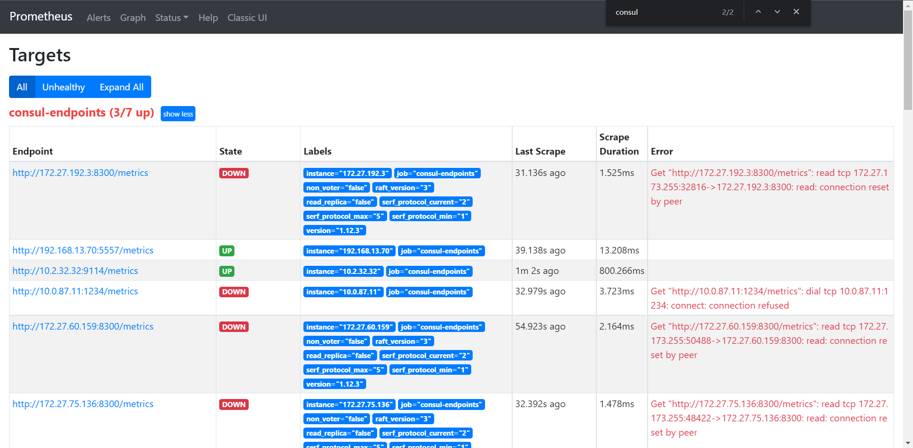Click the instance="172.27.60.159" label

[x=350, y=327]
